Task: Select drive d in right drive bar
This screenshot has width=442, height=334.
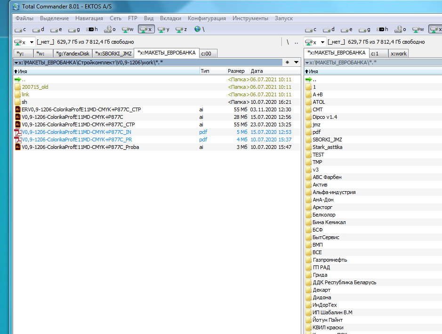Action: point(329,29)
